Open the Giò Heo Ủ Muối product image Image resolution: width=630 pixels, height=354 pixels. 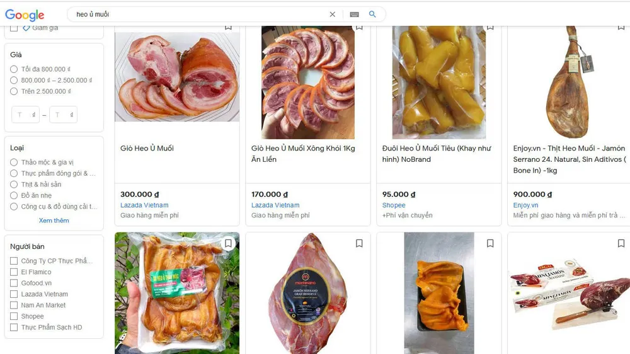click(x=177, y=76)
